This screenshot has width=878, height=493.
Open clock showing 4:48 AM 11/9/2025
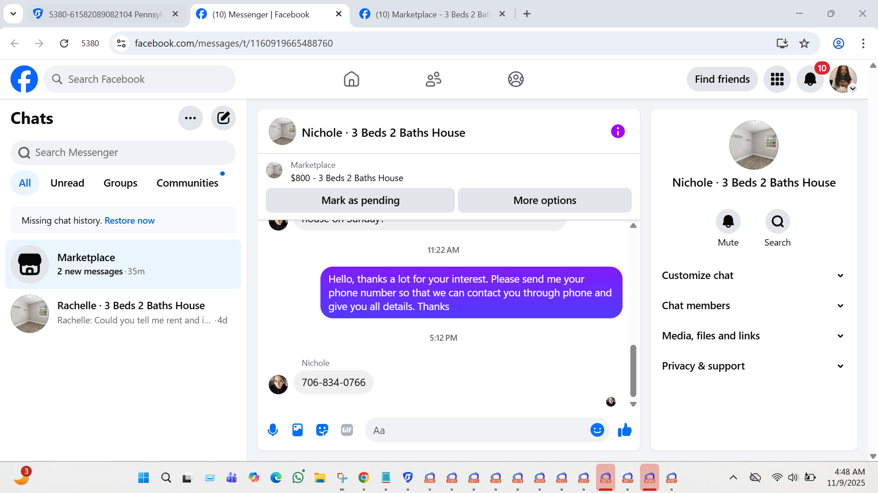845,477
